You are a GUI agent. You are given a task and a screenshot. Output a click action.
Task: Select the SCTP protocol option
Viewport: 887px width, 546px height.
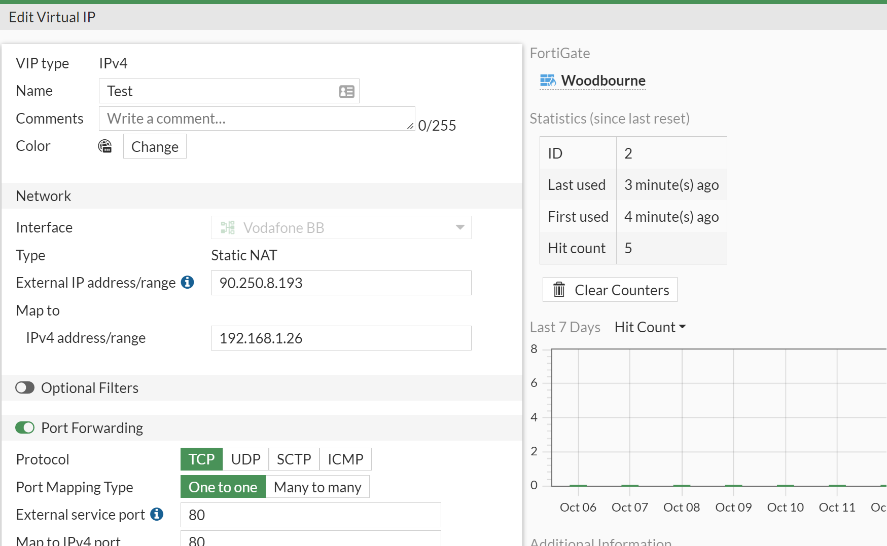294,459
